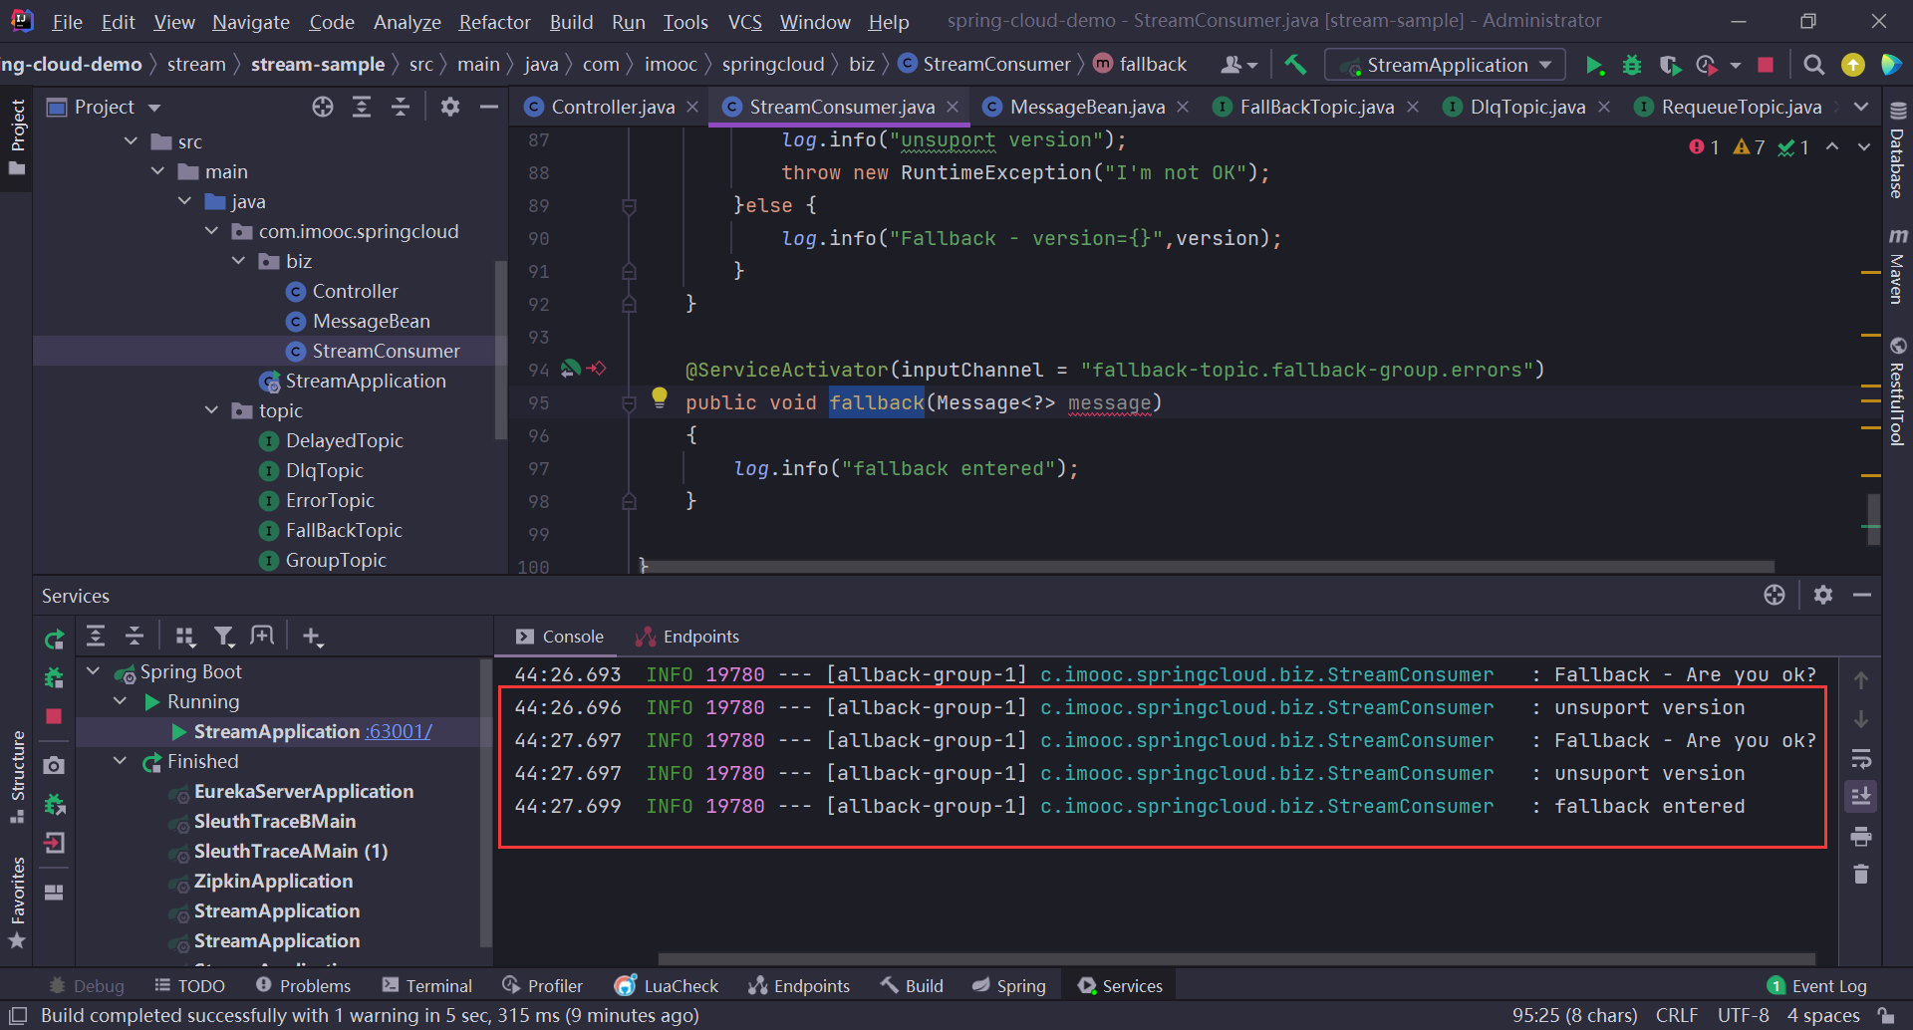Toggle Favorites tool window side tab

[x=17, y=902]
